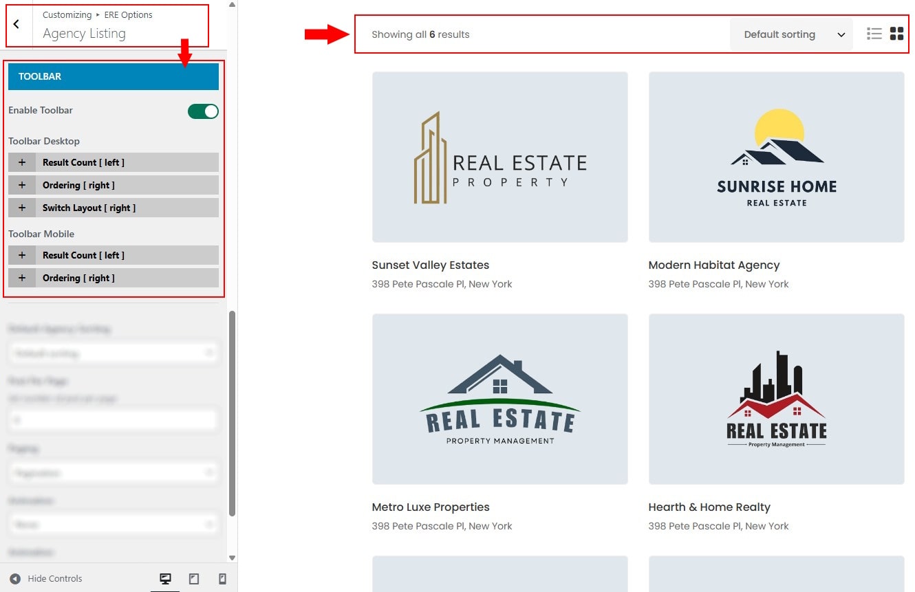
Task: Click the Metro Luxe Properties logo image
Action: (499, 399)
